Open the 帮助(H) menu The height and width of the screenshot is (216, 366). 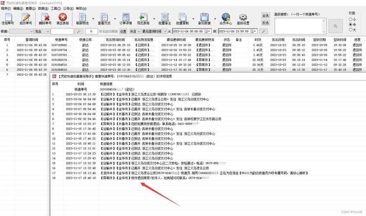click(81, 8)
